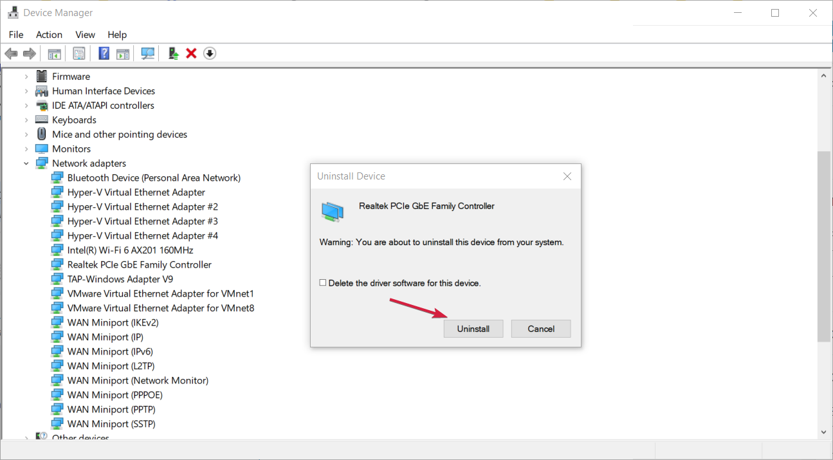The width and height of the screenshot is (833, 460).
Task: Click the Human Interface Devices category icon
Action: coord(42,91)
